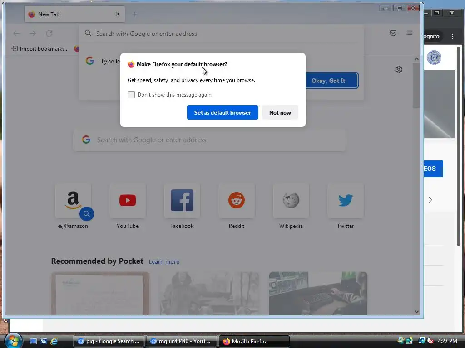The height and width of the screenshot is (348, 465).
Task: Click the Learn more Pocket link
Action: pos(164,261)
